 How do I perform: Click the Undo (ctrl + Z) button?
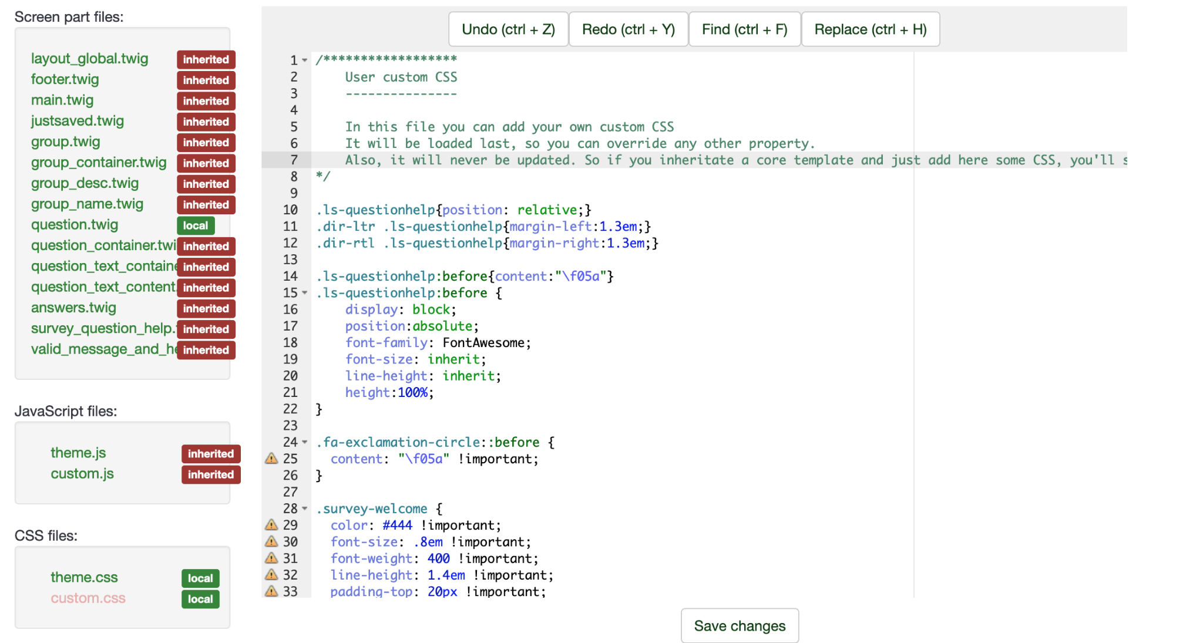508,29
